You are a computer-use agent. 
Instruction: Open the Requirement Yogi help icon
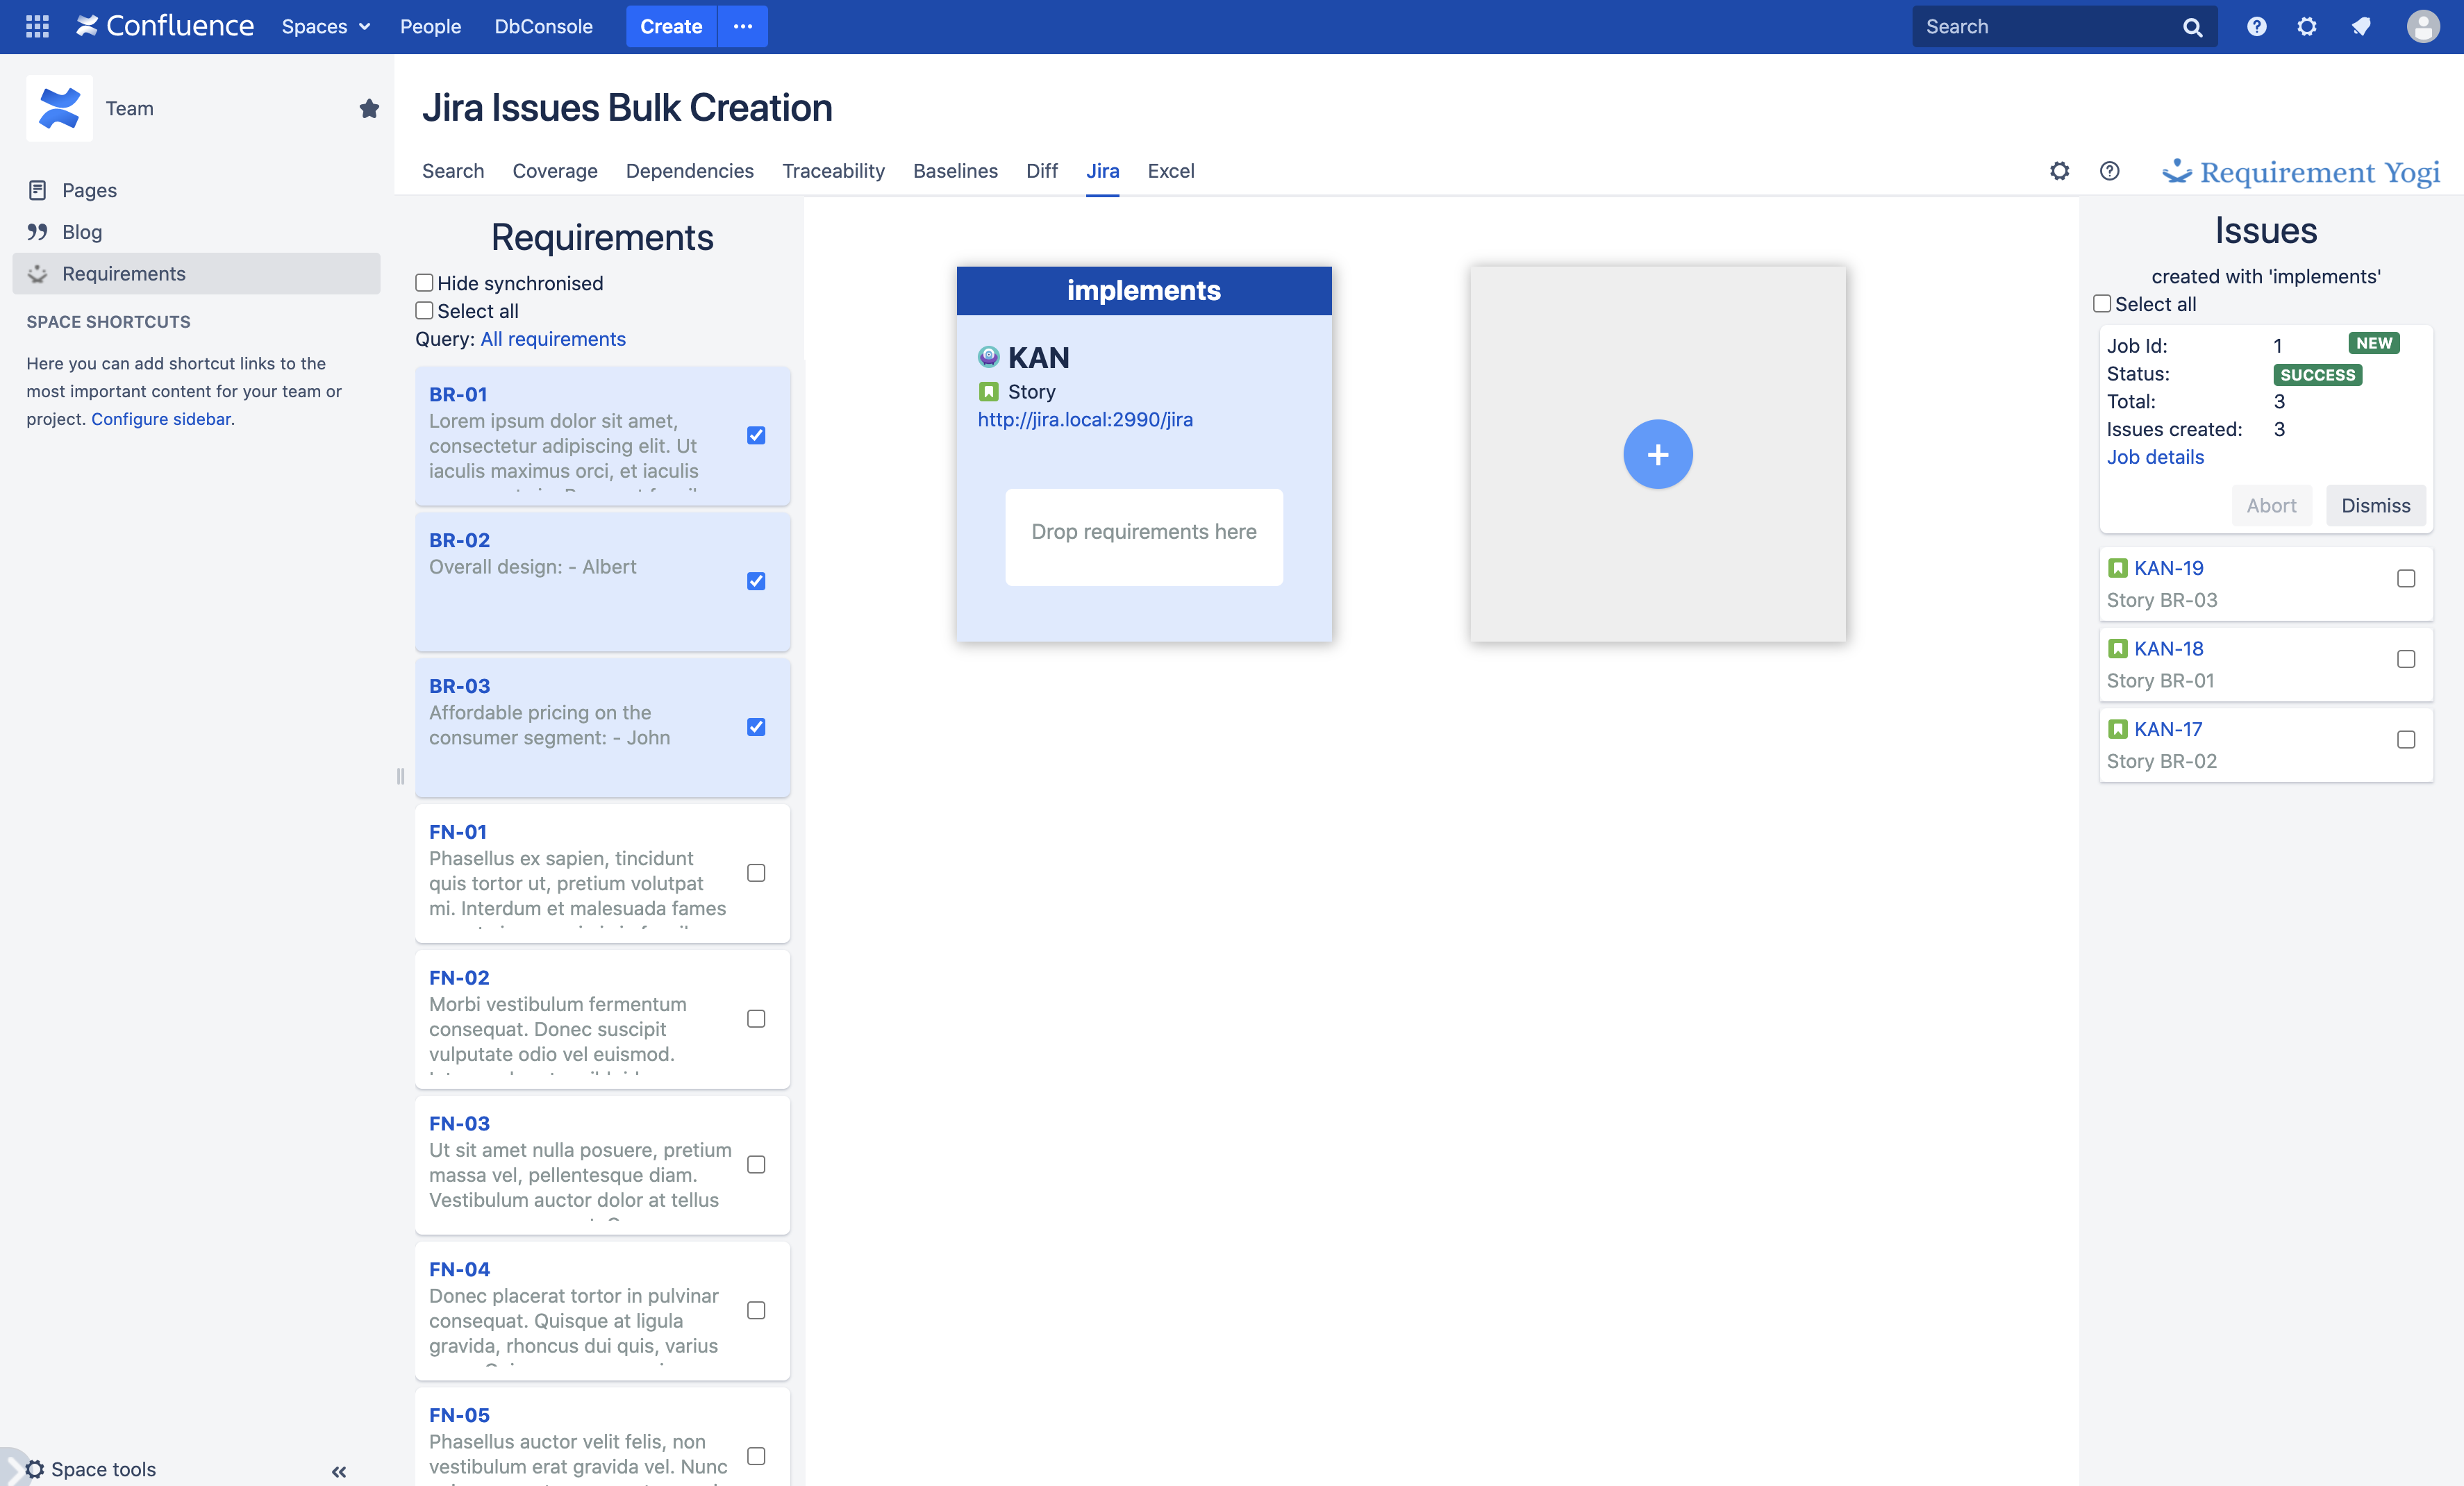pyautogui.click(x=2110, y=171)
